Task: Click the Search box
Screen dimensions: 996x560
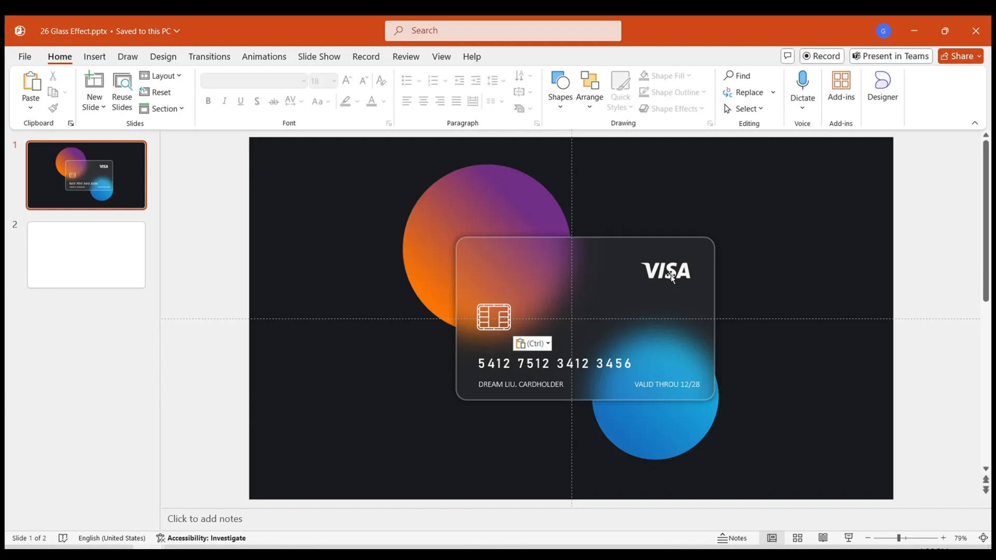Action: tap(503, 31)
